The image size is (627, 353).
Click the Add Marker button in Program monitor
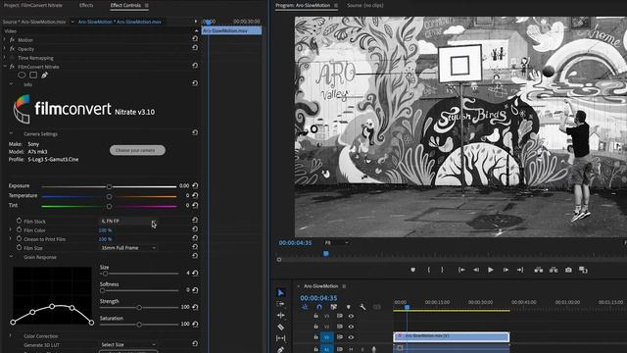point(413,271)
